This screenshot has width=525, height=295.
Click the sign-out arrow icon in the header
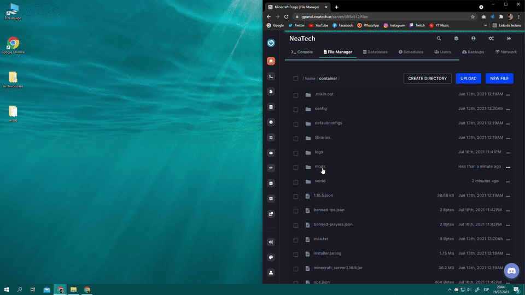tap(509, 38)
